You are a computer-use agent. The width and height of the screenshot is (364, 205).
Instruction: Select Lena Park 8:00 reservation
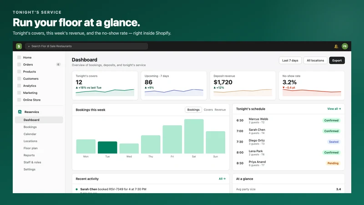[288, 153]
